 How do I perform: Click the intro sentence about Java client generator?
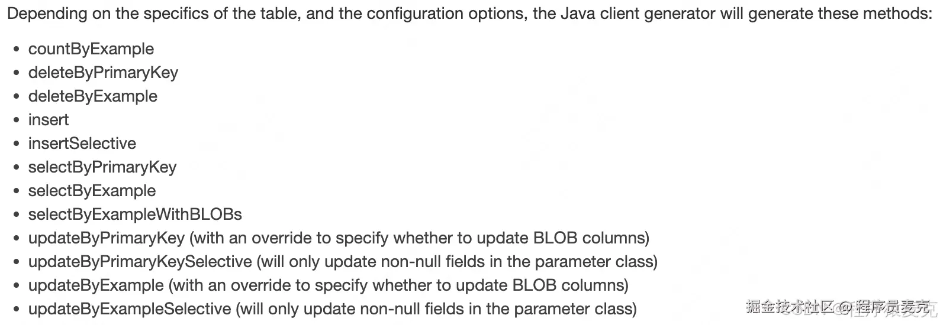(x=469, y=14)
